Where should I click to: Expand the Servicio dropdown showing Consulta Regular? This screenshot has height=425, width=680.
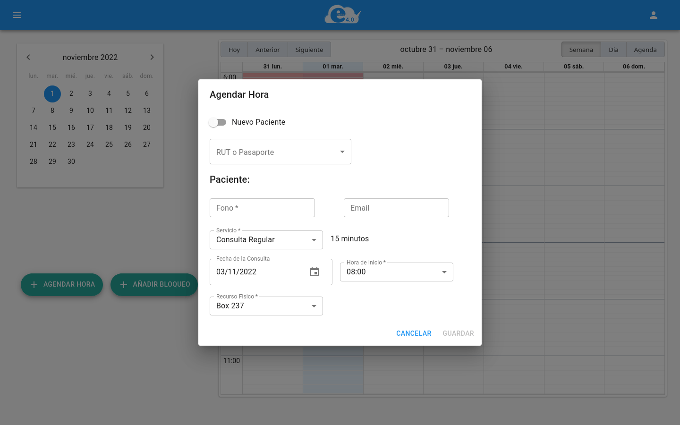(x=314, y=239)
